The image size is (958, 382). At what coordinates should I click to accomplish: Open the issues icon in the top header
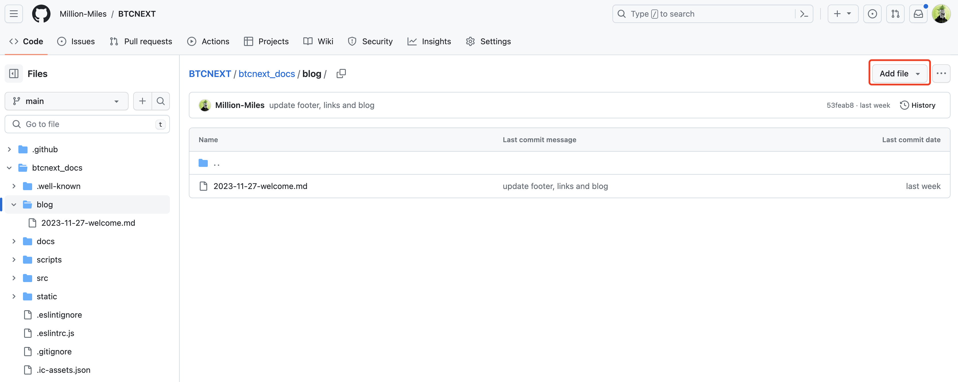(x=872, y=14)
